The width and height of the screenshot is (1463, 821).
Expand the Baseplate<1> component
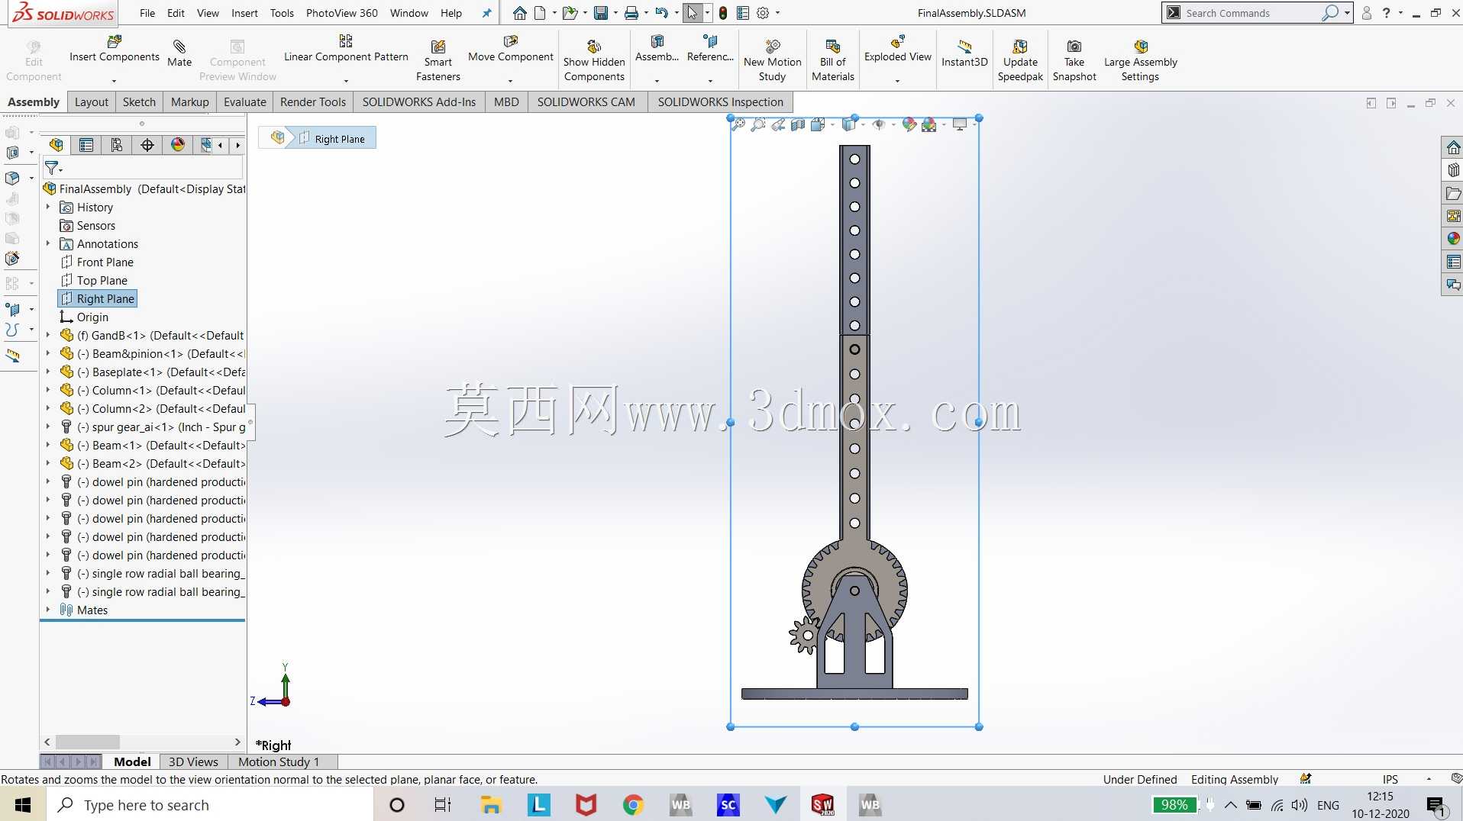click(x=48, y=372)
